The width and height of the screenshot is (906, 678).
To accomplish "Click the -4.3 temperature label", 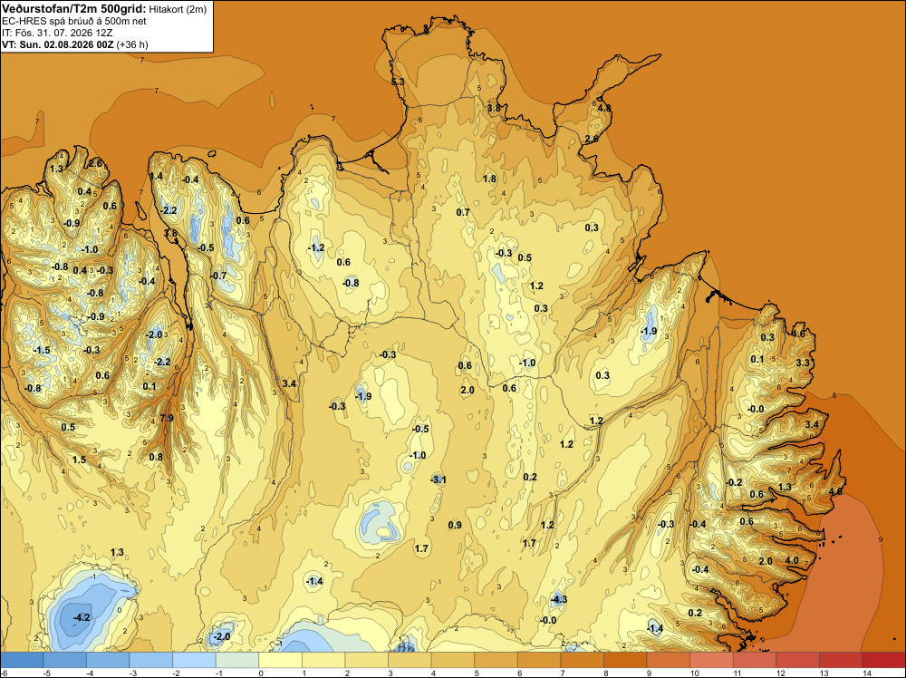I will (x=559, y=599).
